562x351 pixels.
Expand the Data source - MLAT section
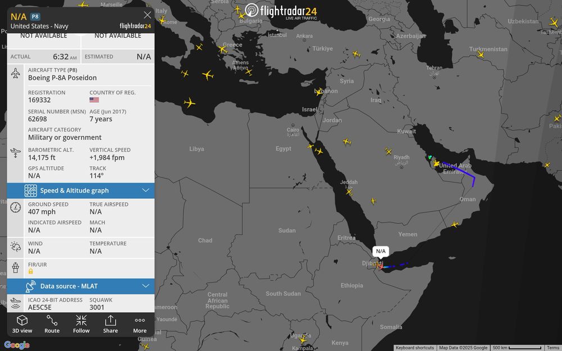[81, 286]
